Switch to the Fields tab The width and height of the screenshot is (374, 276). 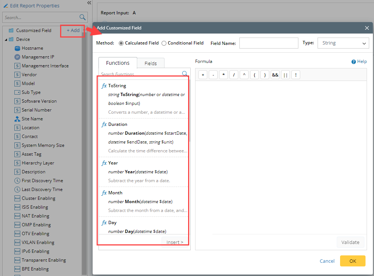tap(150, 63)
